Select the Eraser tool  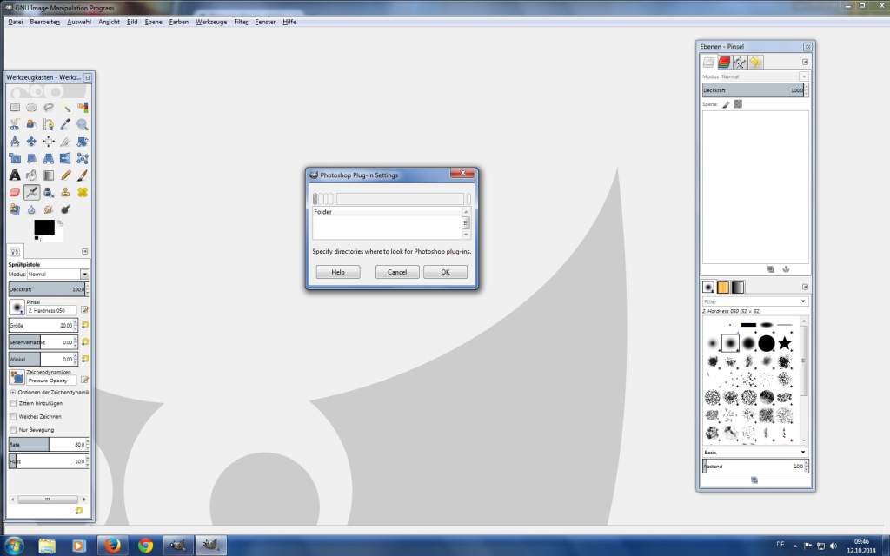(15, 192)
